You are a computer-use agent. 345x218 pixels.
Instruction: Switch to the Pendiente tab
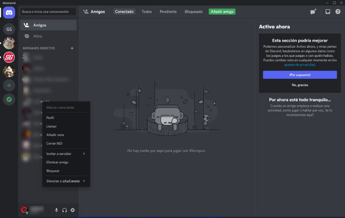coord(168,11)
